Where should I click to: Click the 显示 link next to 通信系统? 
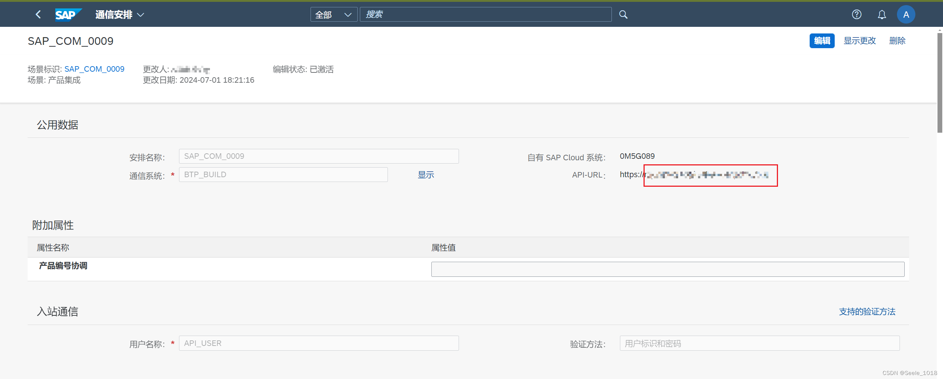click(x=426, y=175)
